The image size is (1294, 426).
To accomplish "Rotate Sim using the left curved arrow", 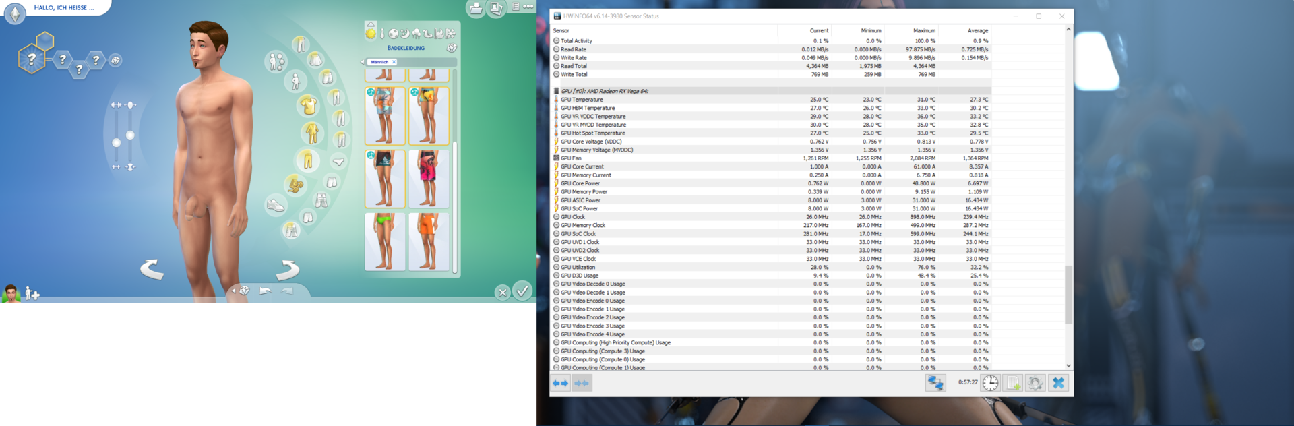I will click(152, 269).
